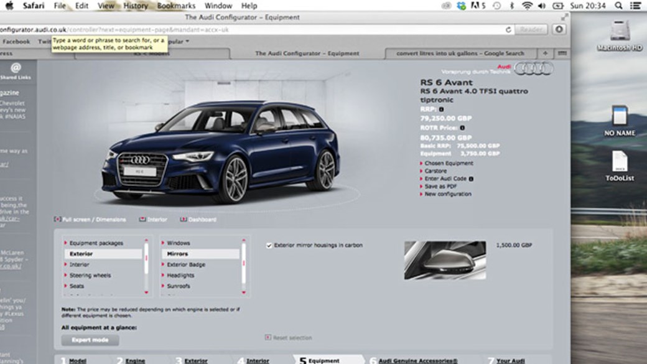Go to step 3 Exterior
647x364 pixels.
tap(195, 361)
